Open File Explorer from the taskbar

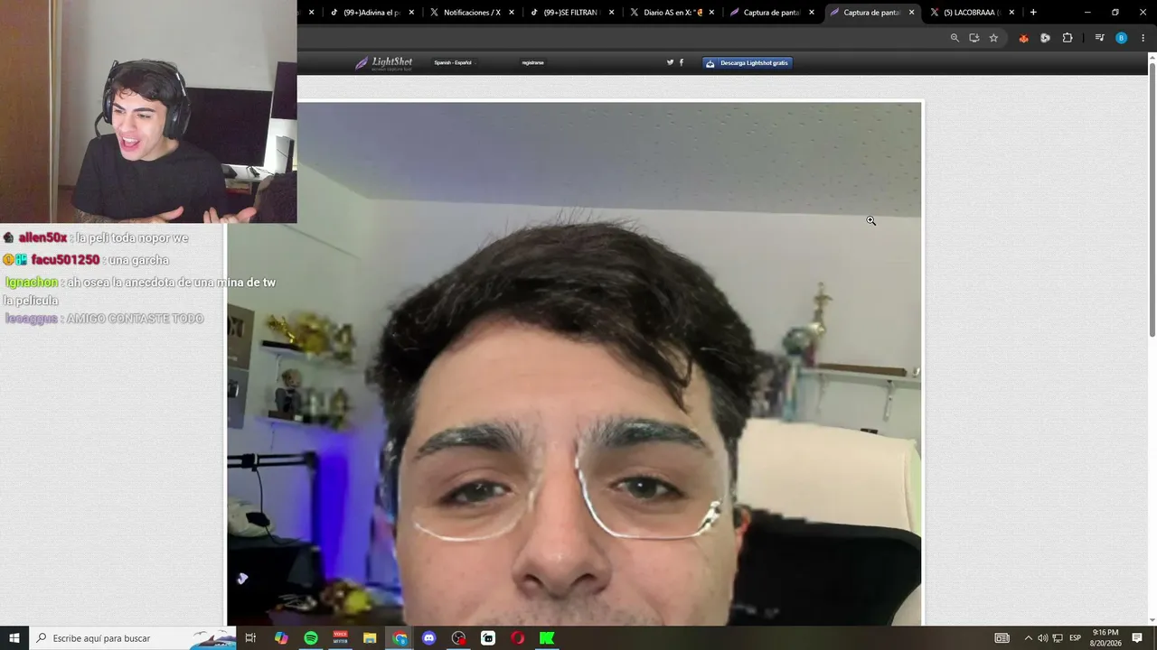[370, 638]
